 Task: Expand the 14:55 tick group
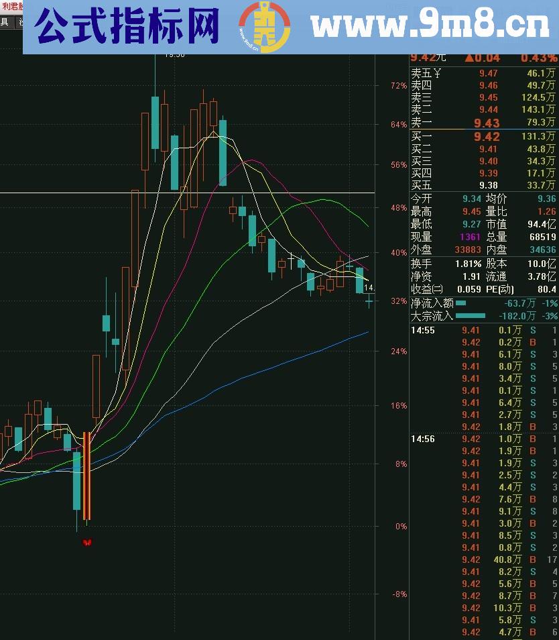pyautogui.click(x=422, y=330)
